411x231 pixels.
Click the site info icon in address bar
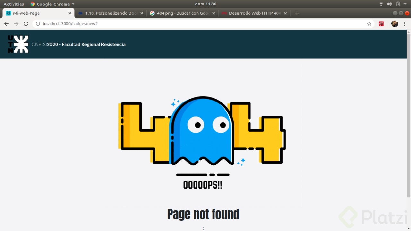(x=38, y=24)
